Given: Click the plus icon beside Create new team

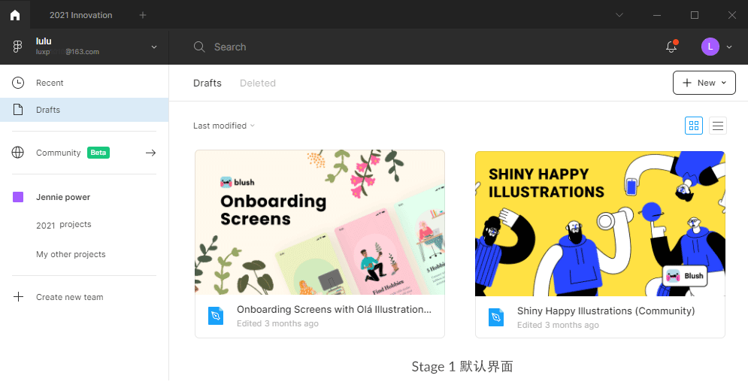Looking at the screenshot, I should (x=18, y=296).
